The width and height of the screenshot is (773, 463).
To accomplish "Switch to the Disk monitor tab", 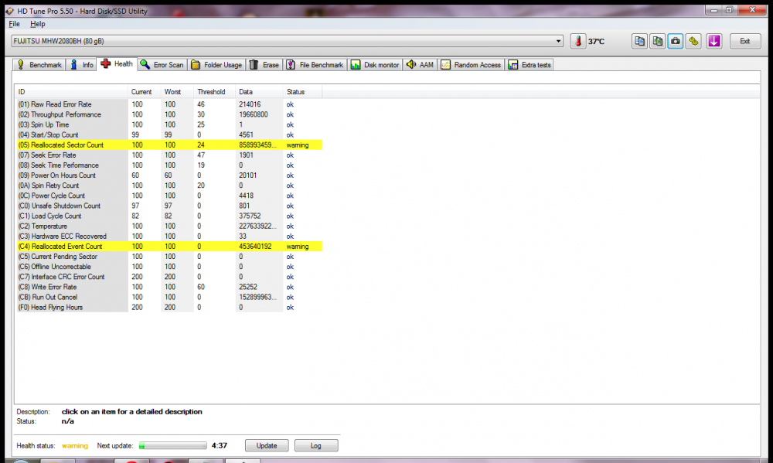I will [375, 65].
